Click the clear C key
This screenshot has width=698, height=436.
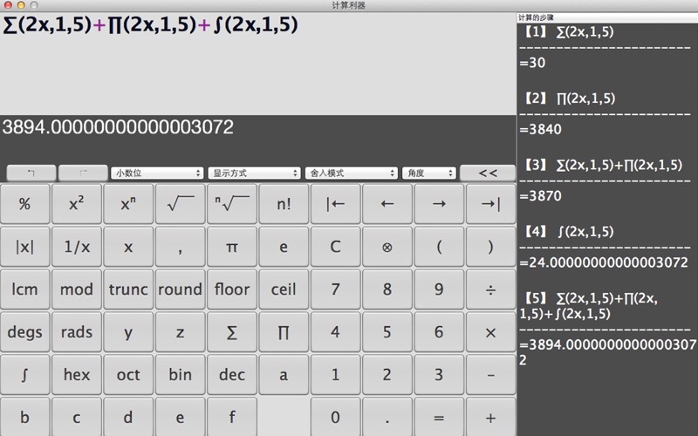pyautogui.click(x=335, y=247)
